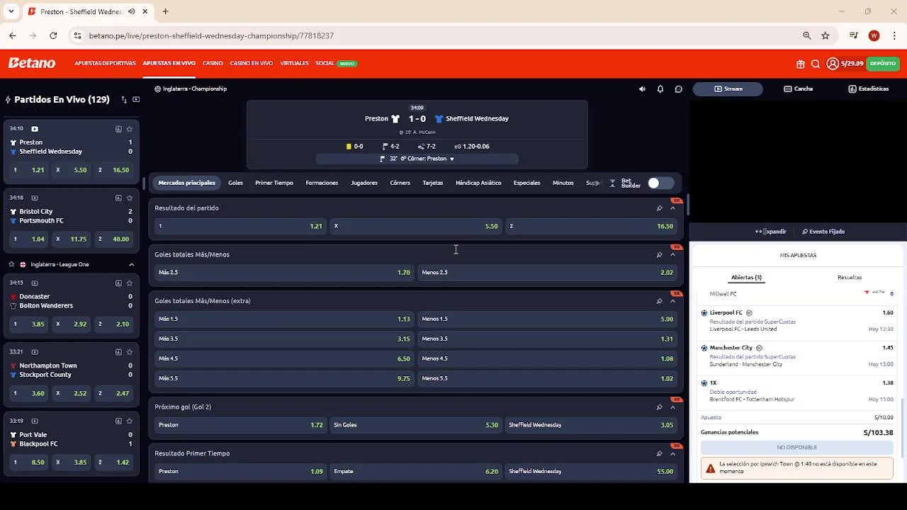Open CASINO in the top navigation
Screen dimensions: 907x510
(213, 64)
